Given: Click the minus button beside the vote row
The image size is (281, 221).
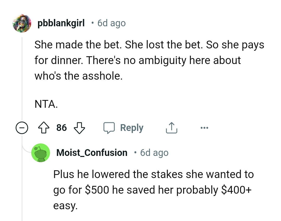Looking at the screenshot, I should coord(22,128).
